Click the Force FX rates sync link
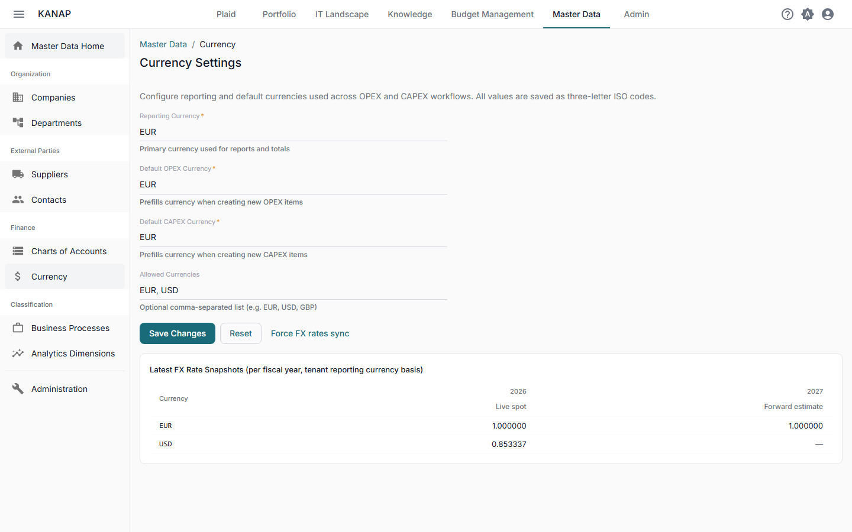This screenshot has height=532, width=852. pyautogui.click(x=310, y=333)
